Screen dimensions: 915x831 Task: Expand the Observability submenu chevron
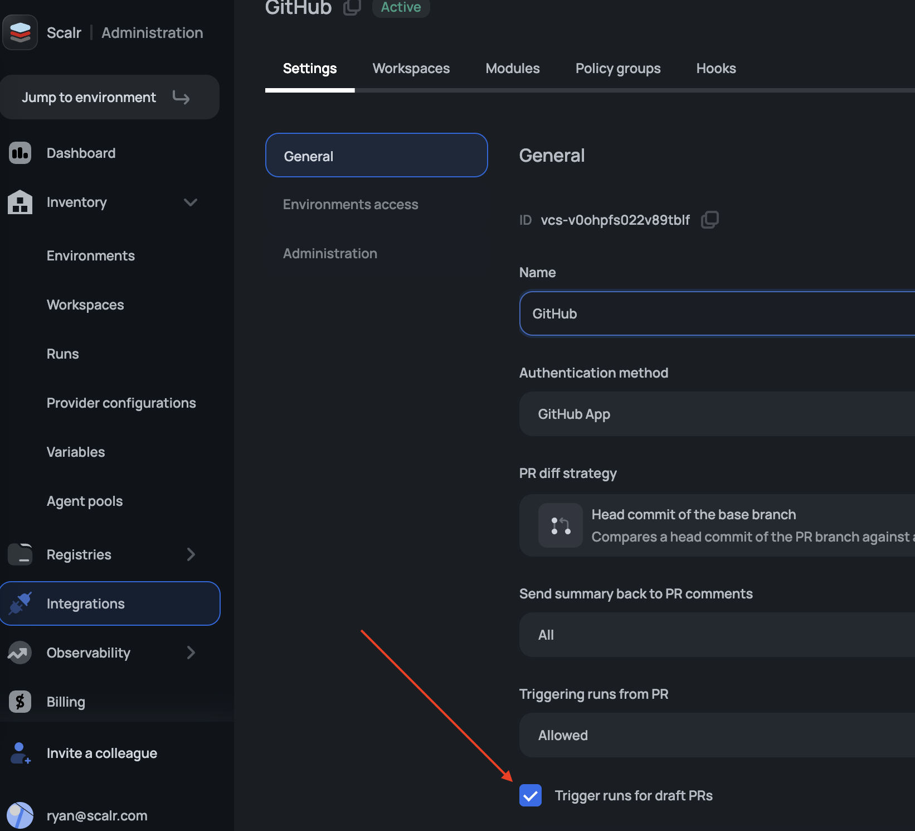[191, 653]
